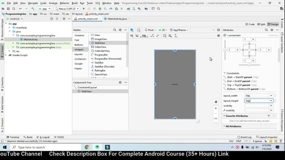Open Palette settings gear
Image resolution: width=285 pixels, height=160 pixels.
pos(120,30)
